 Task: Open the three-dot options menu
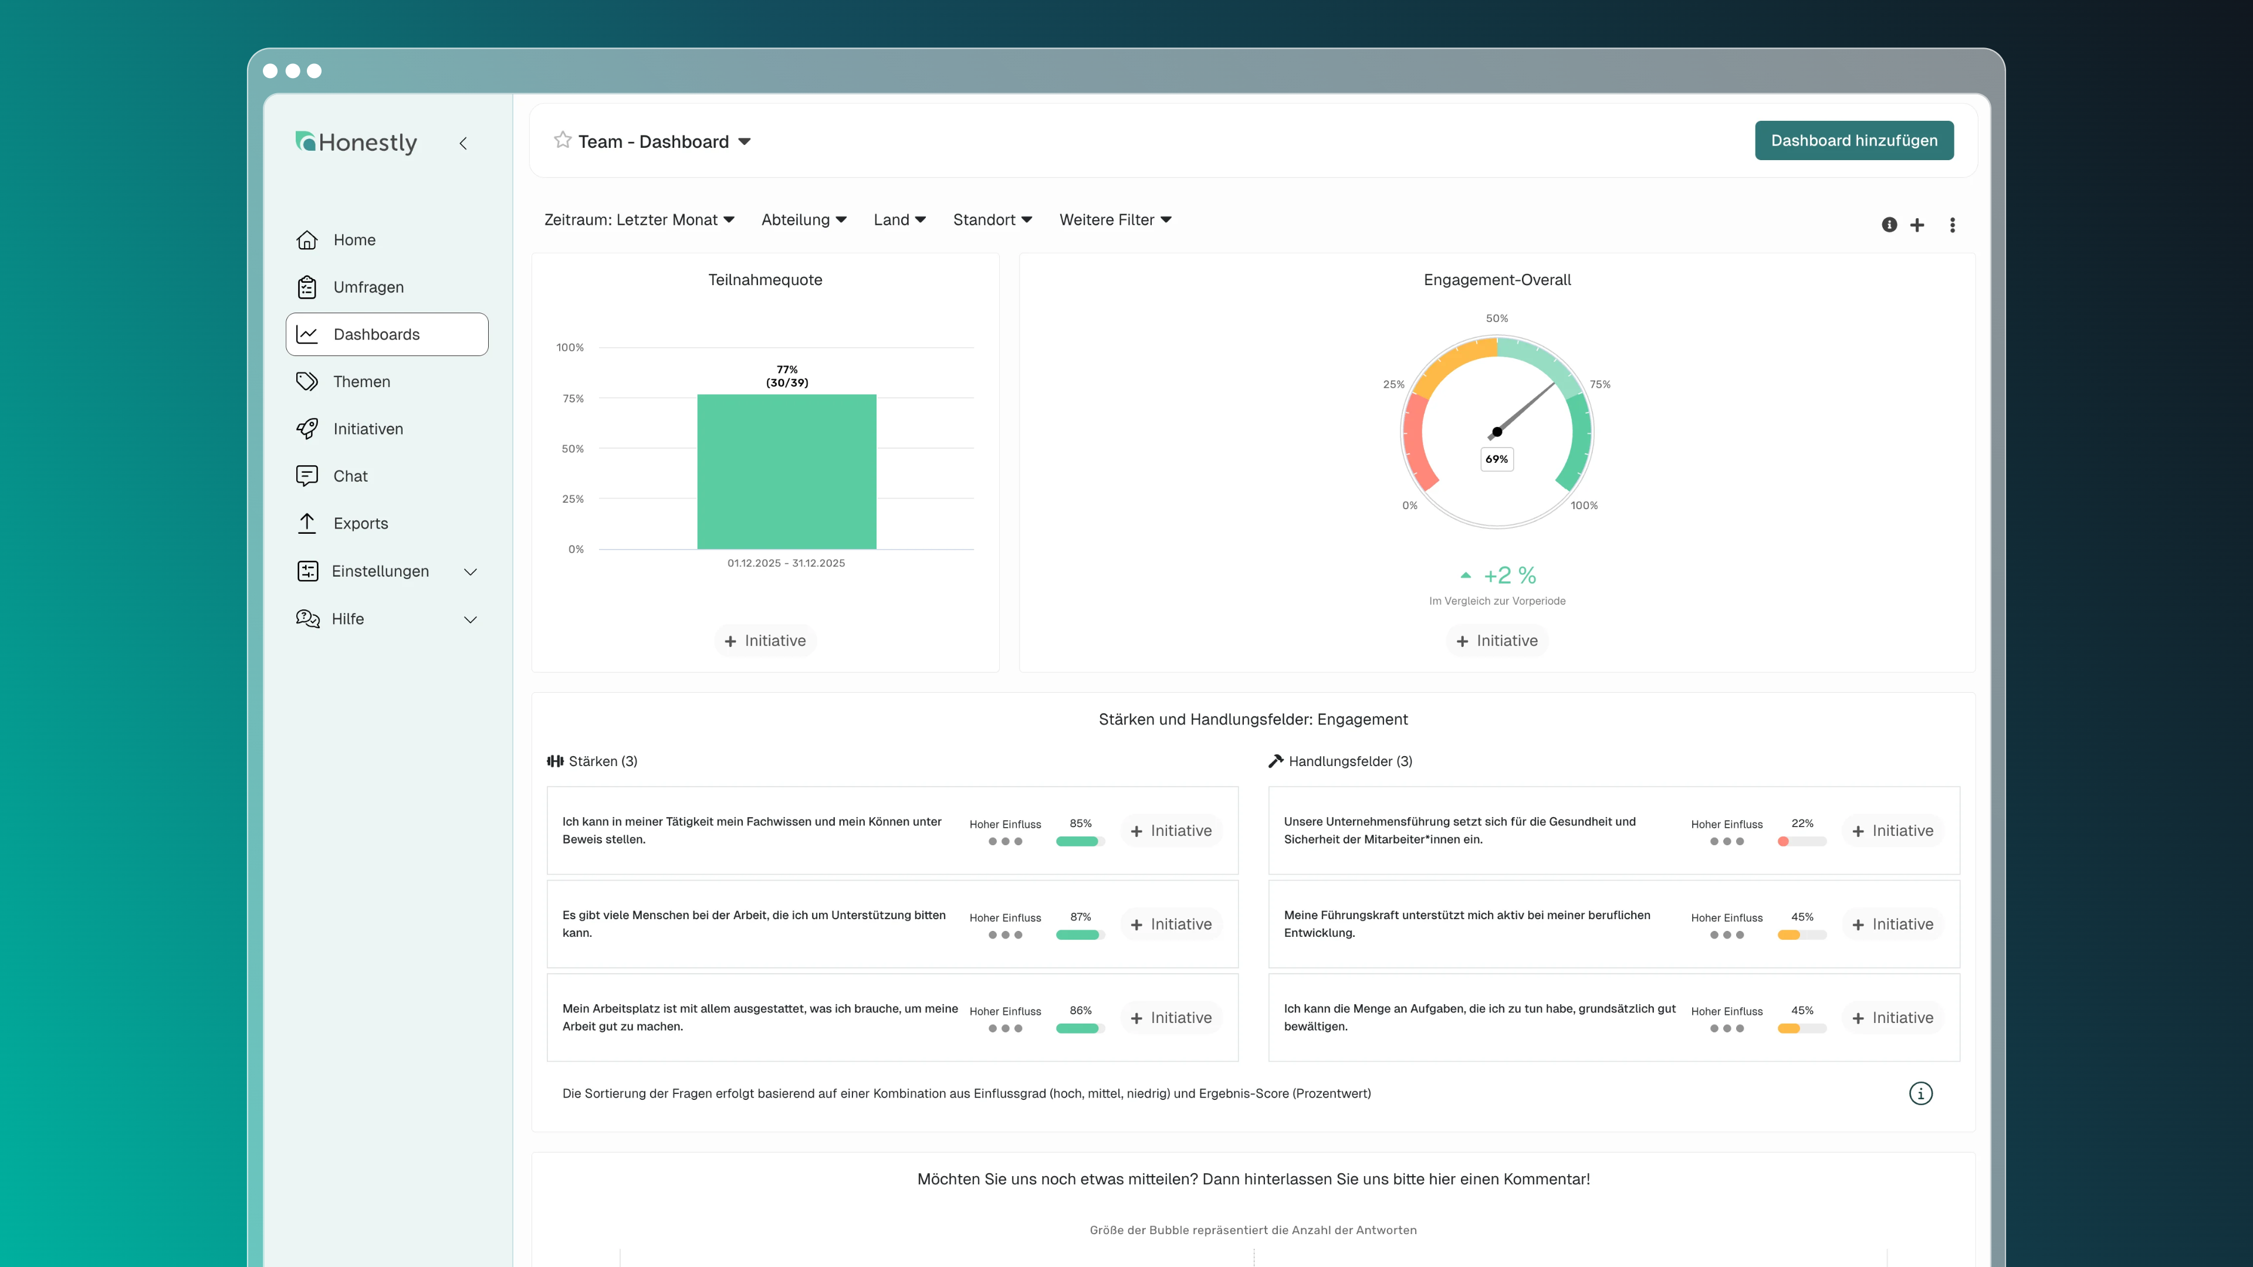tap(1952, 225)
